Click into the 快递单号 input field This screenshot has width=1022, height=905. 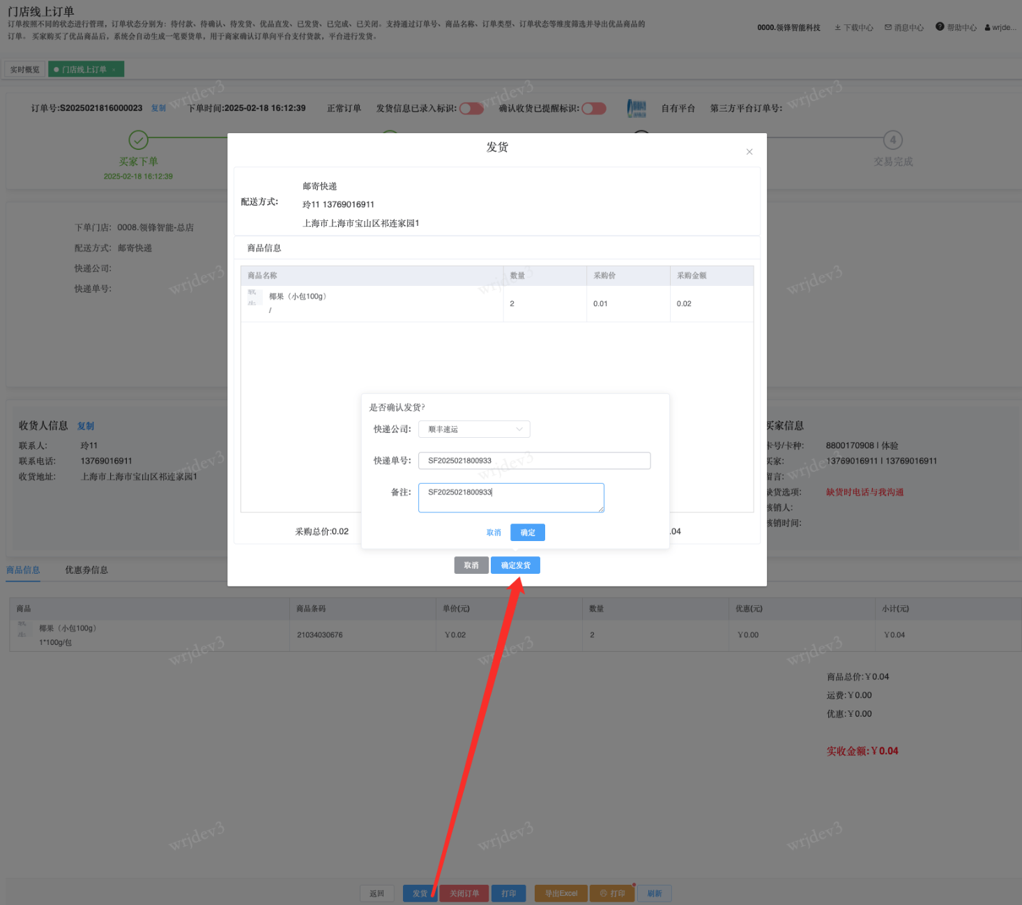[x=534, y=461]
